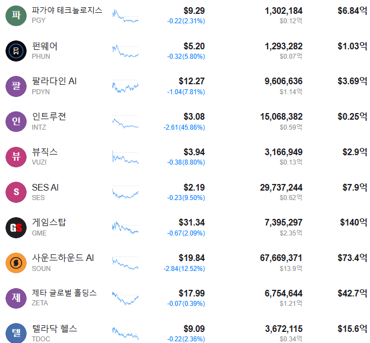This screenshot has width=370, height=343.
Task: Click the $2.35억 trading value
Action: coord(291,233)
